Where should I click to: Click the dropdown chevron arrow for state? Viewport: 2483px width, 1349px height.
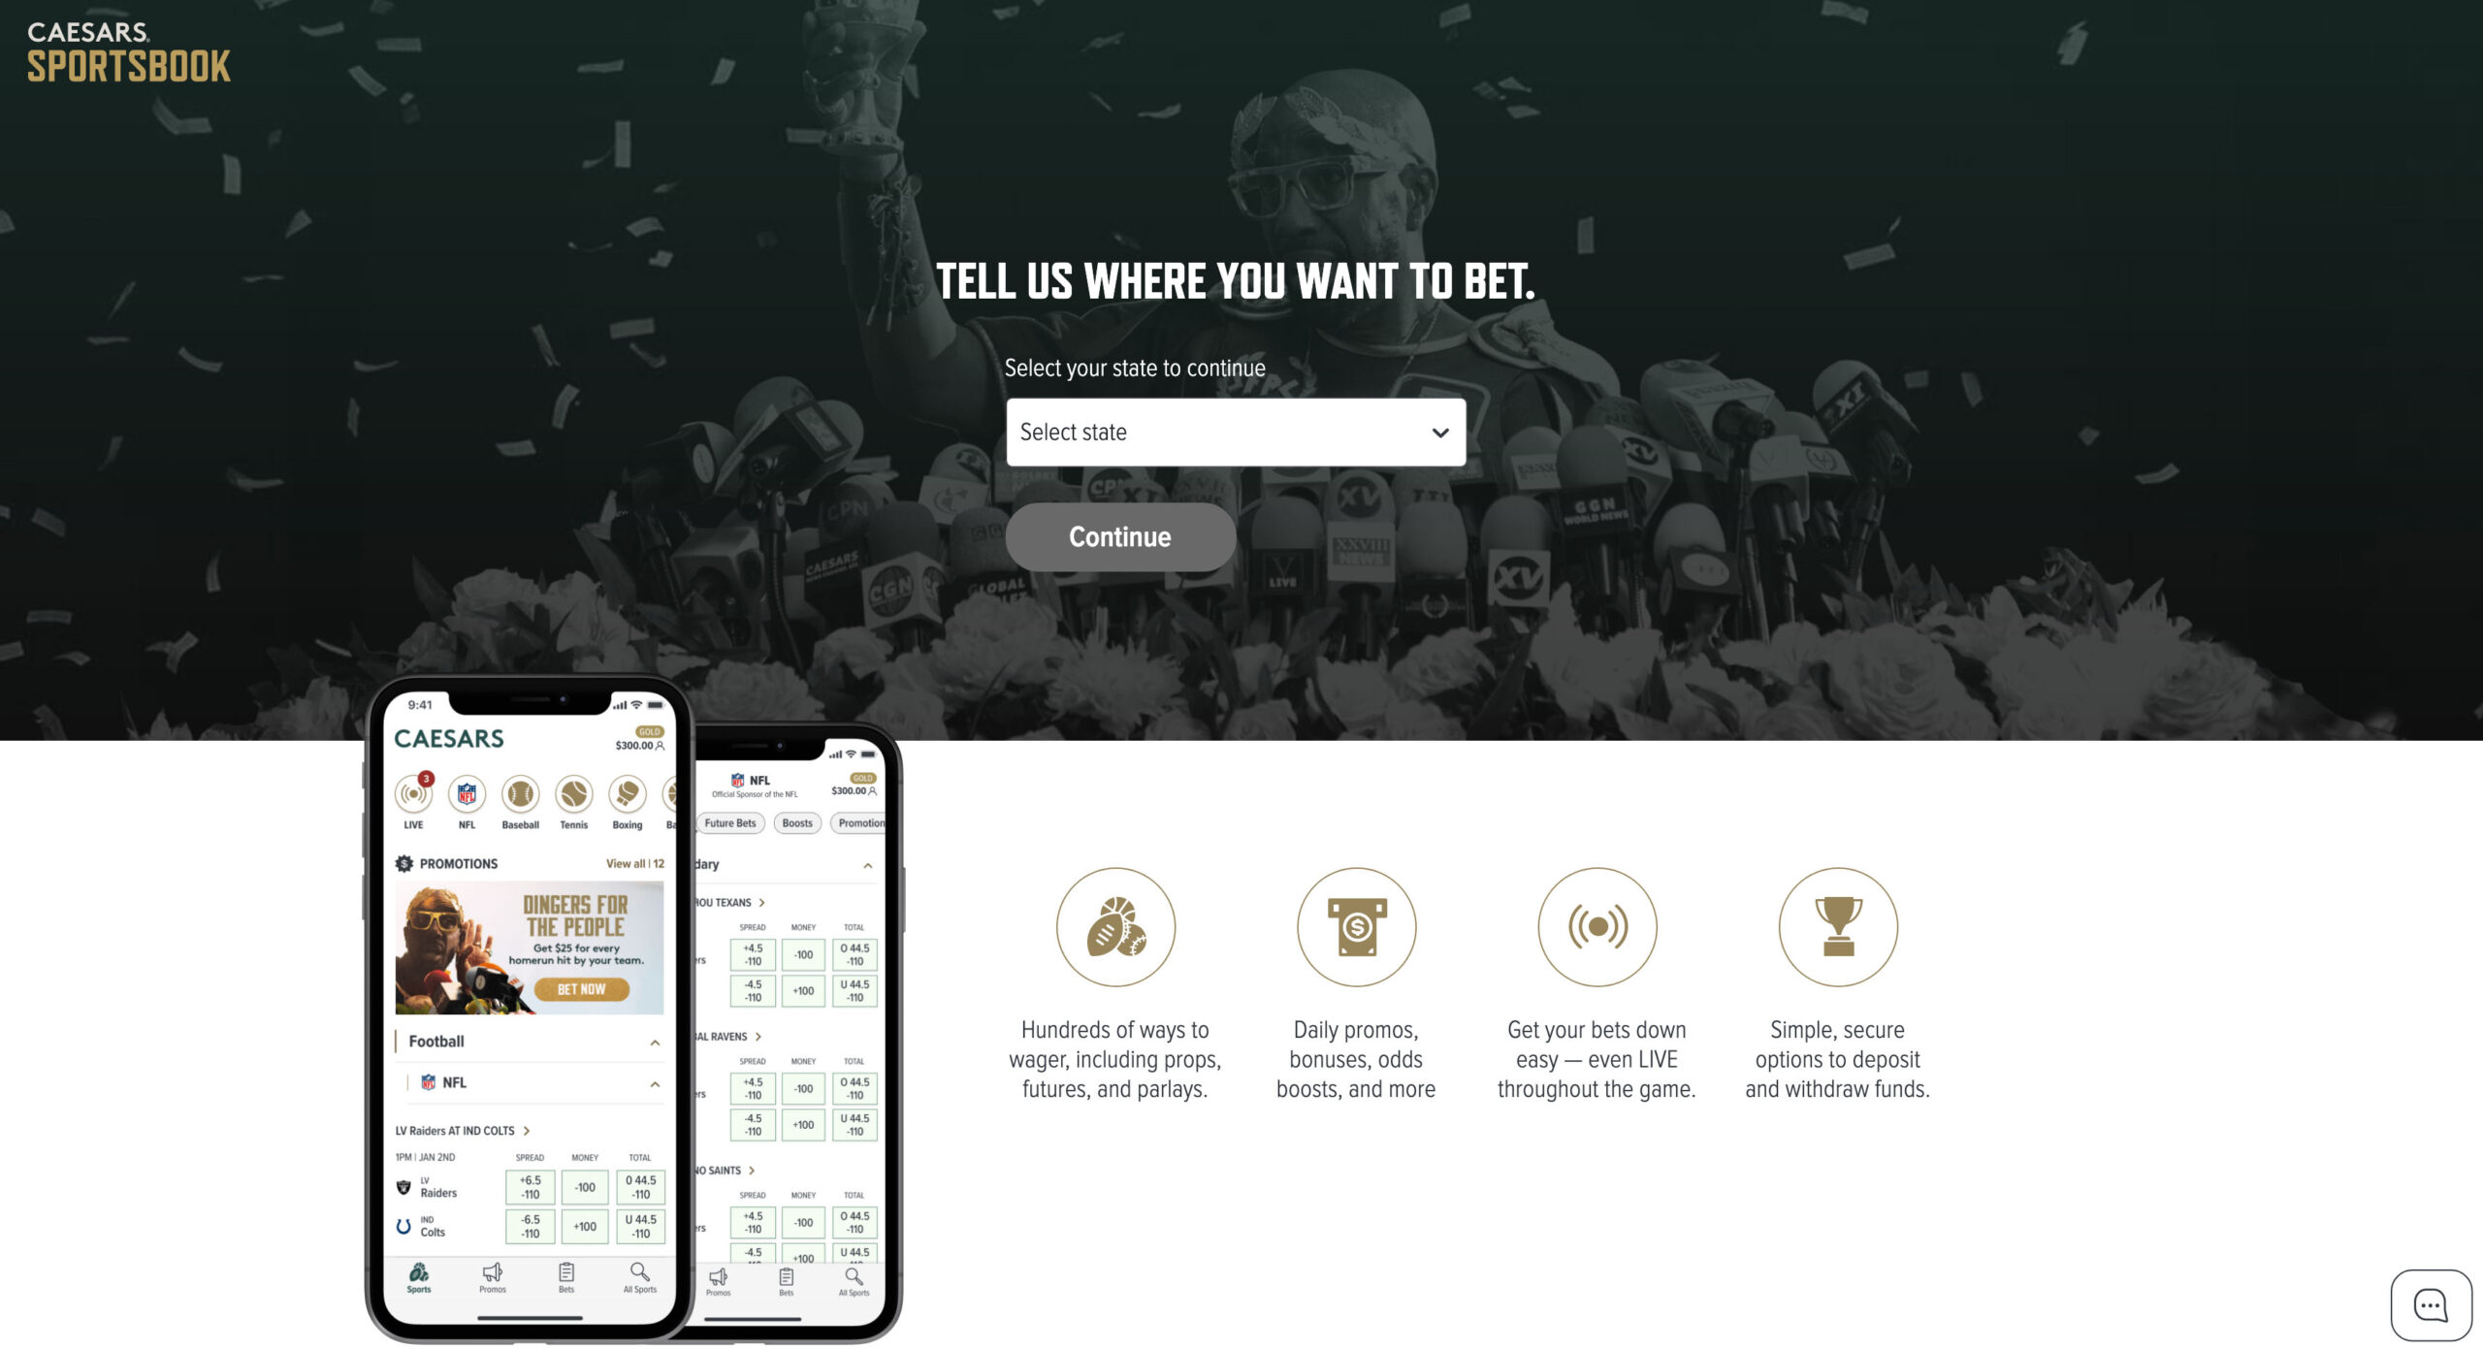pyautogui.click(x=1435, y=432)
